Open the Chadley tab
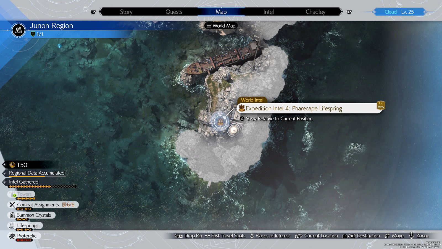Viewport: 442px width, 249px height. point(315,12)
